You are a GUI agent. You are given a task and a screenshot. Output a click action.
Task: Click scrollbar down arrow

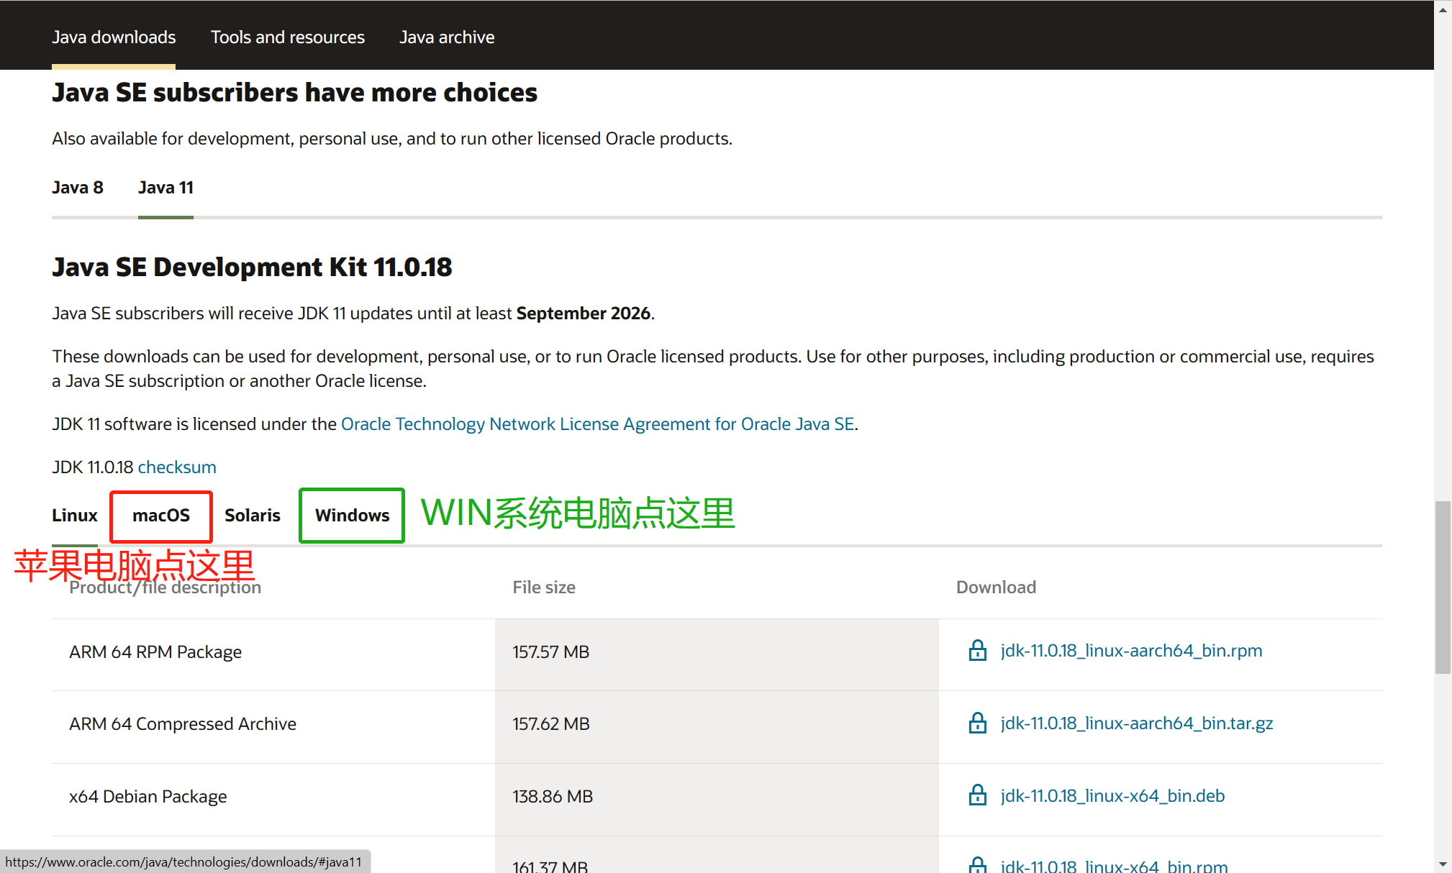tap(1443, 864)
